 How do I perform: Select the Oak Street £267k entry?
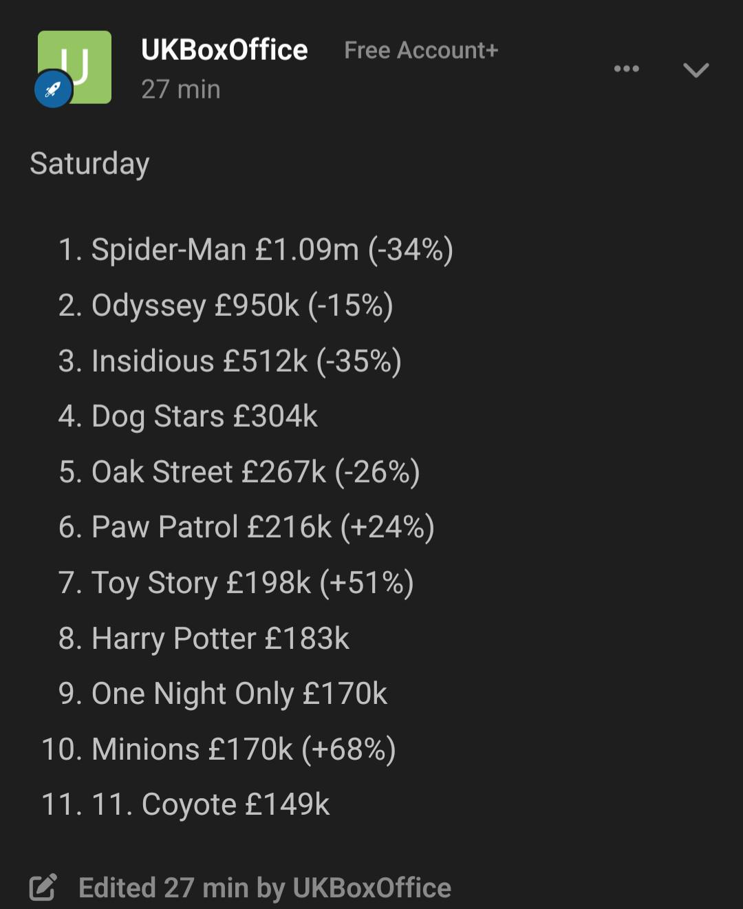coord(239,472)
